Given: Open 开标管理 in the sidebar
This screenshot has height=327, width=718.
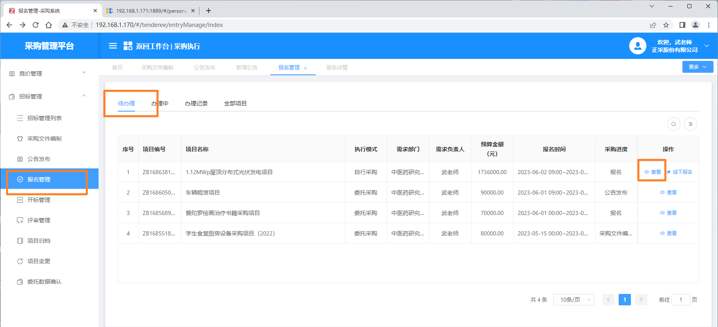Looking at the screenshot, I should click(39, 200).
